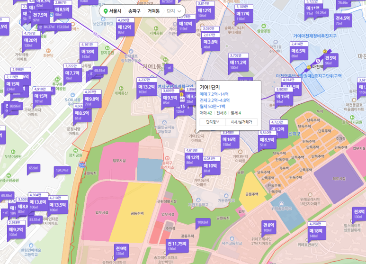The height and width of the screenshot is (264, 366).
Task: Click the 서울인공지능고등학교 school icon
Action: 164,122
